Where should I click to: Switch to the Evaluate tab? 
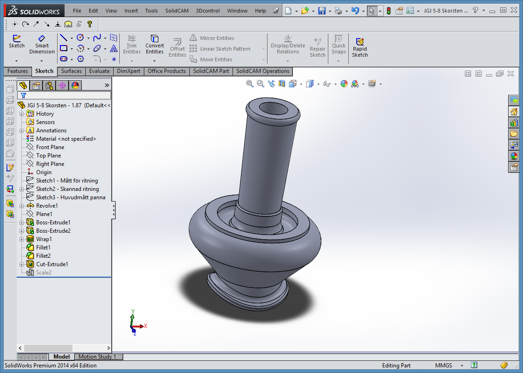click(x=99, y=71)
